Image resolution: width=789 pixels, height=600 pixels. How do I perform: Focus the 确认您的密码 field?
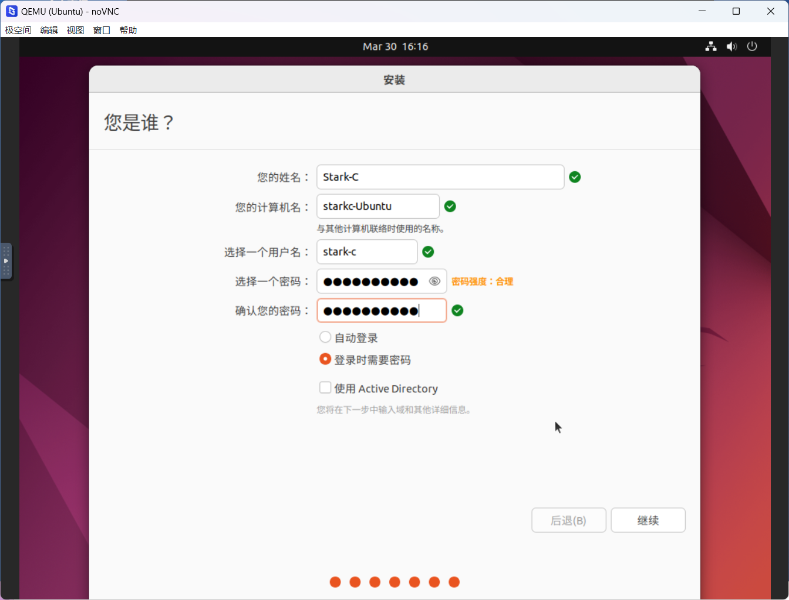tap(382, 311)
